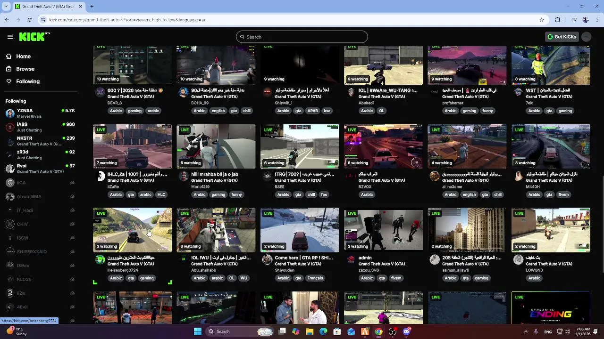This screenshot has height=339, width=604.
Task: Open File Explorer from the taskbar
Action: tap(310, 331)
